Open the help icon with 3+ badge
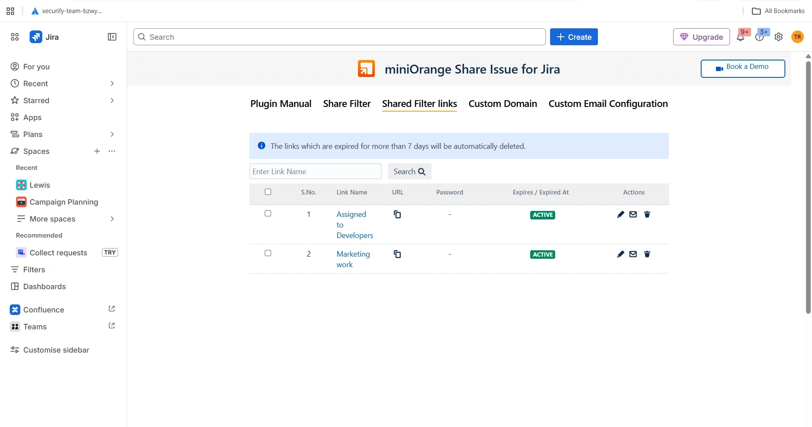Viewport: 812px width, 427px height. point(760,37)
